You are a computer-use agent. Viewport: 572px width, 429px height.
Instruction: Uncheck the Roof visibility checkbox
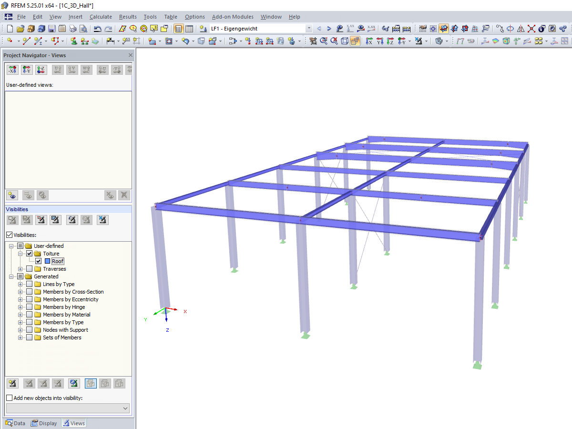39,261
